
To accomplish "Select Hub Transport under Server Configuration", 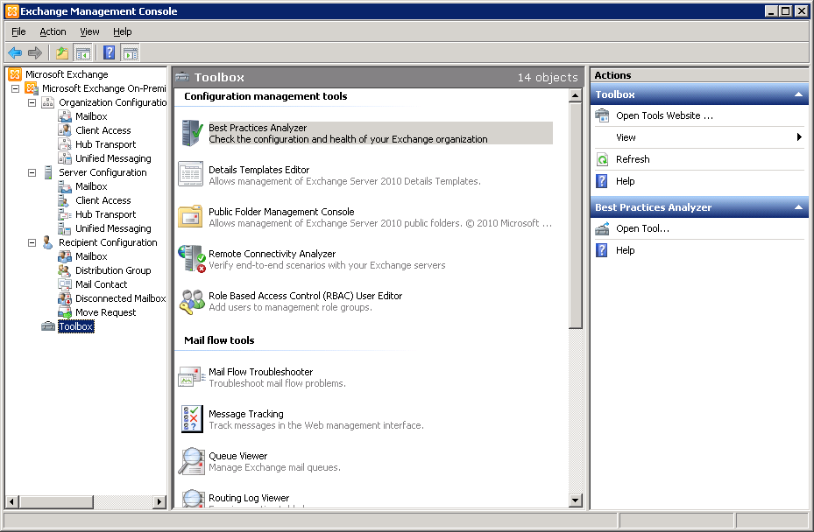I will point(105,214).
